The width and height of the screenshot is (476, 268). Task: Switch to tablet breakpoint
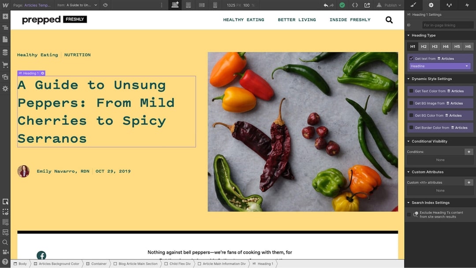point(188,5)
